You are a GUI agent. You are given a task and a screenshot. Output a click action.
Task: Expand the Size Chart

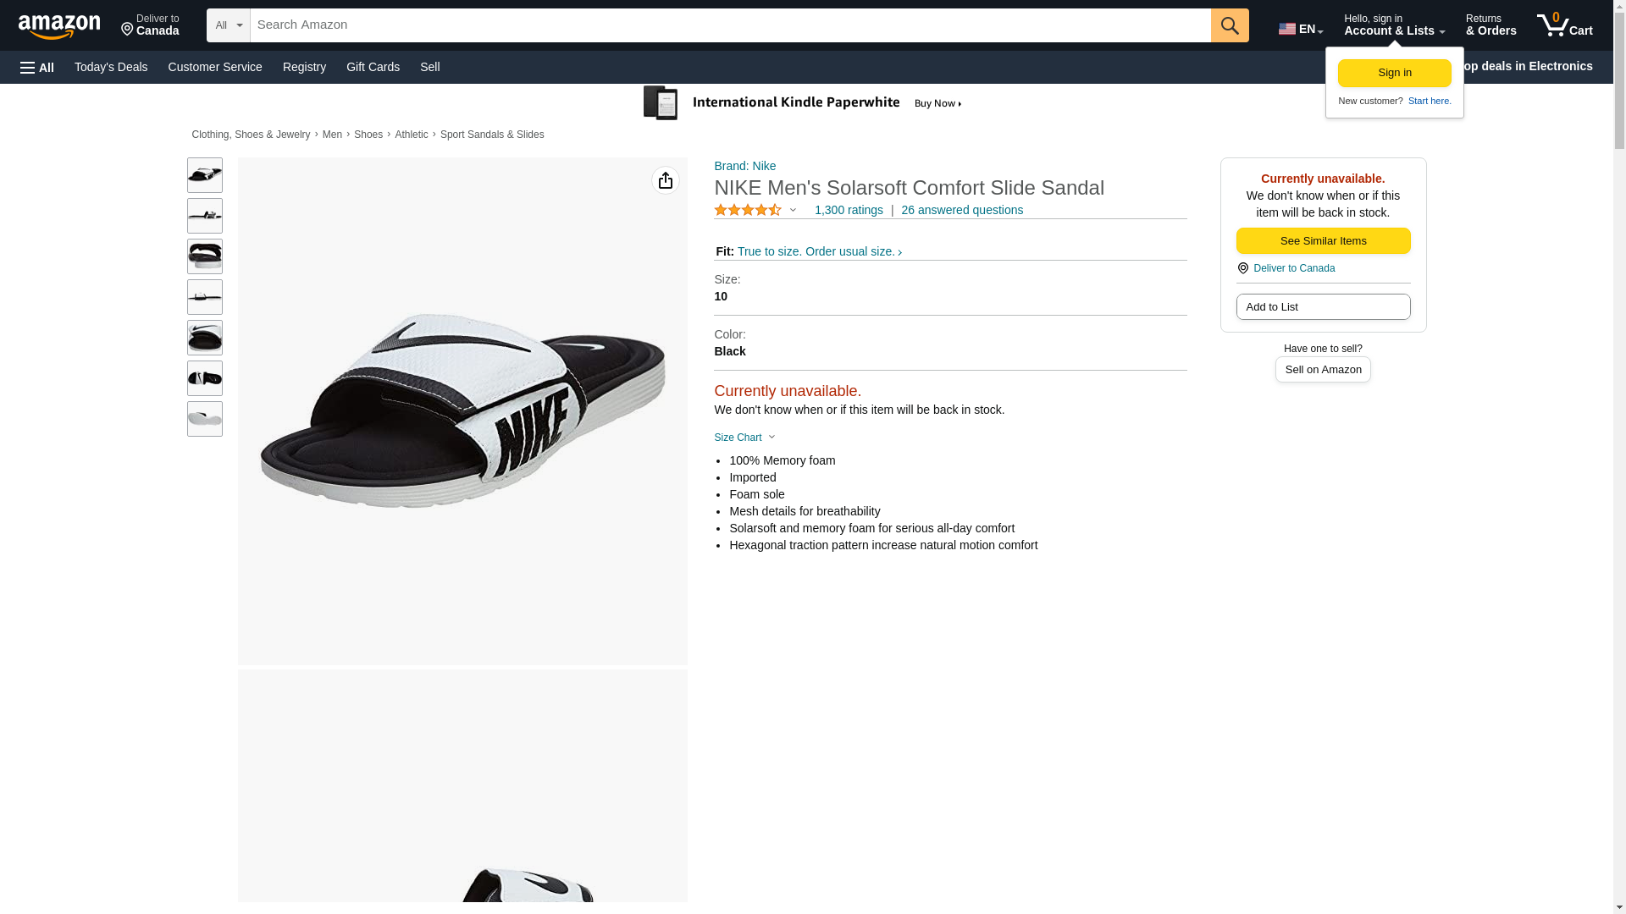(x=744, y=438)
